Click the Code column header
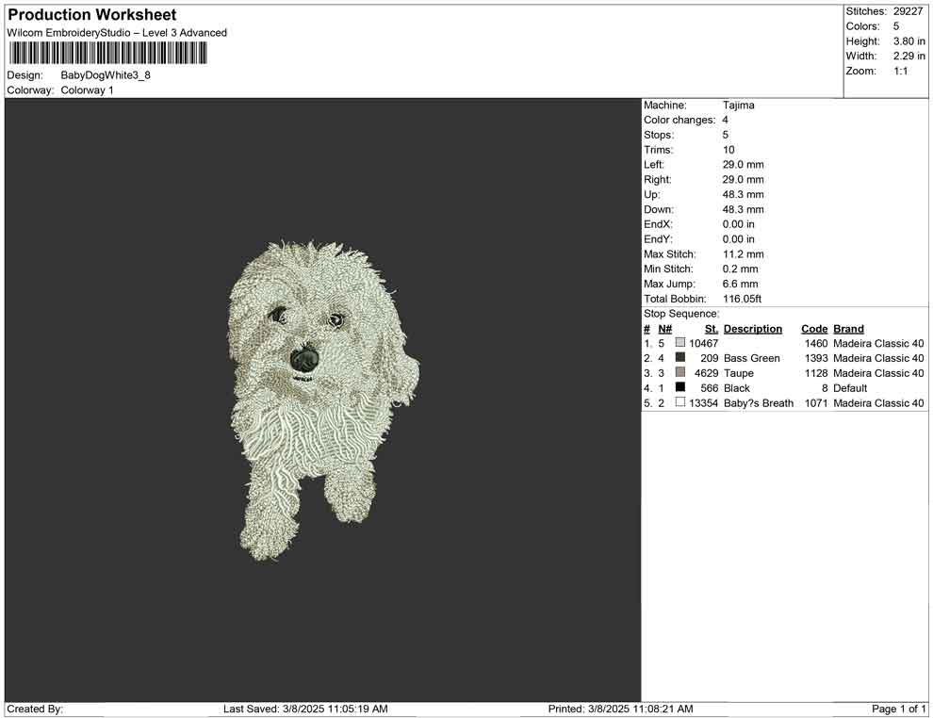The image size is (933, 718). pos(813,329)
